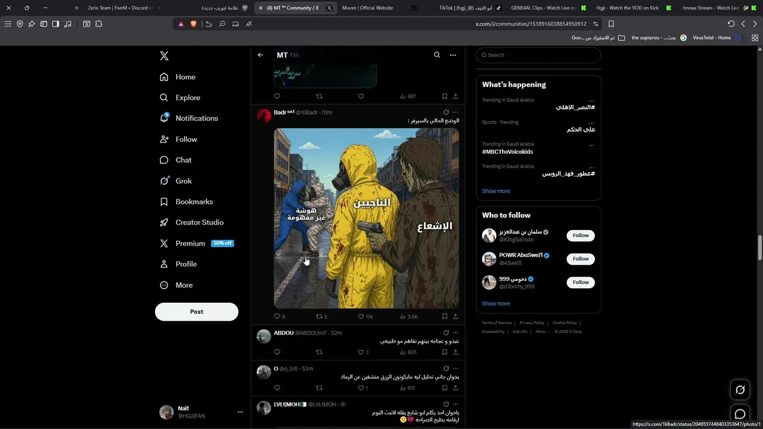Viewport: 763px width, 429px height.
Task: Open the floating chat messages button
Action: pos(740,414)
